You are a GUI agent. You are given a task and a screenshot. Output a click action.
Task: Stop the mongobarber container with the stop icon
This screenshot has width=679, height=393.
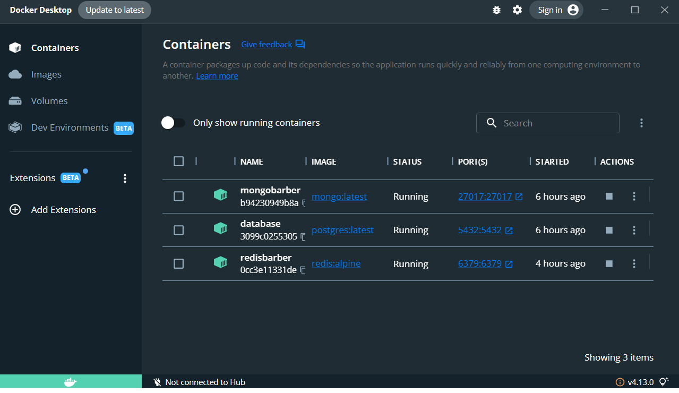pos(608,196)
